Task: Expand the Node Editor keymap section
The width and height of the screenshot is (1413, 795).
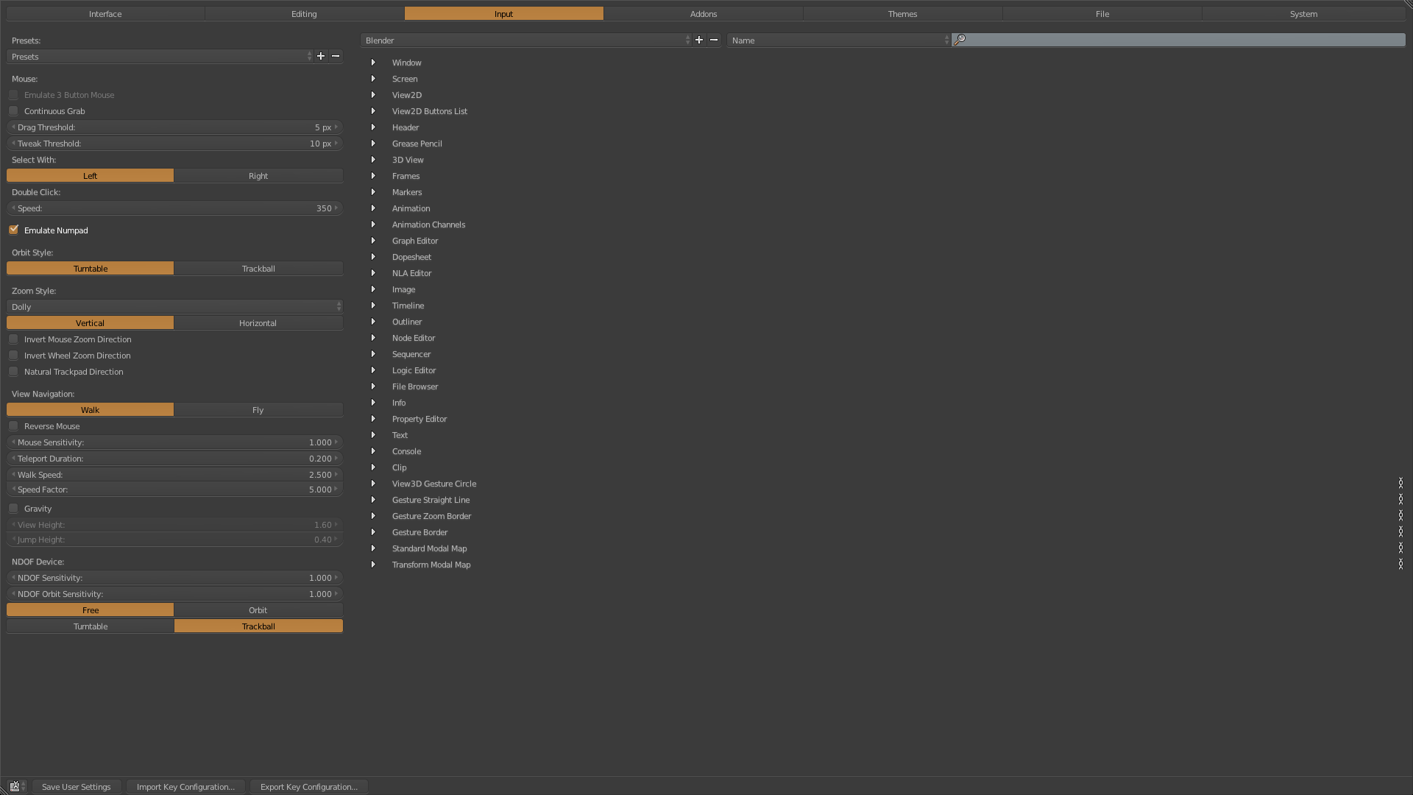Action: pos(373,338)
